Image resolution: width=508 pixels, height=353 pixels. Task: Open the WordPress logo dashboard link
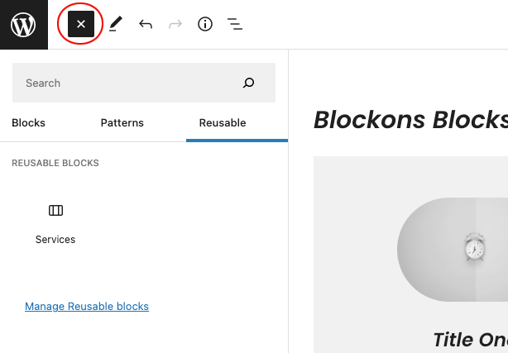pos(23,25)
